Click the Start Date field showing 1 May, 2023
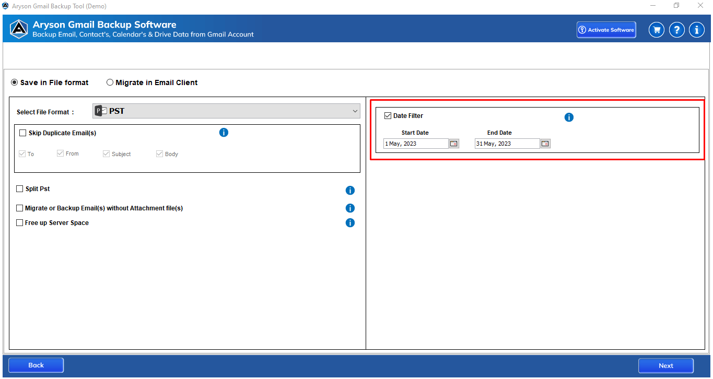This screenshot has height=379, width=713. 416,144
